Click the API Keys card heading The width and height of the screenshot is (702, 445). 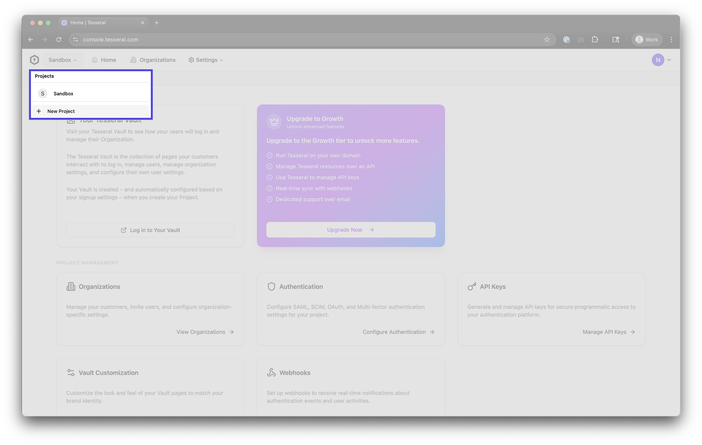click(x=493, y=286)
